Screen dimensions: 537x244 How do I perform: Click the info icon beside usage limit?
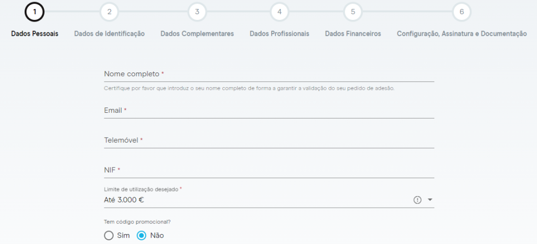417,200
